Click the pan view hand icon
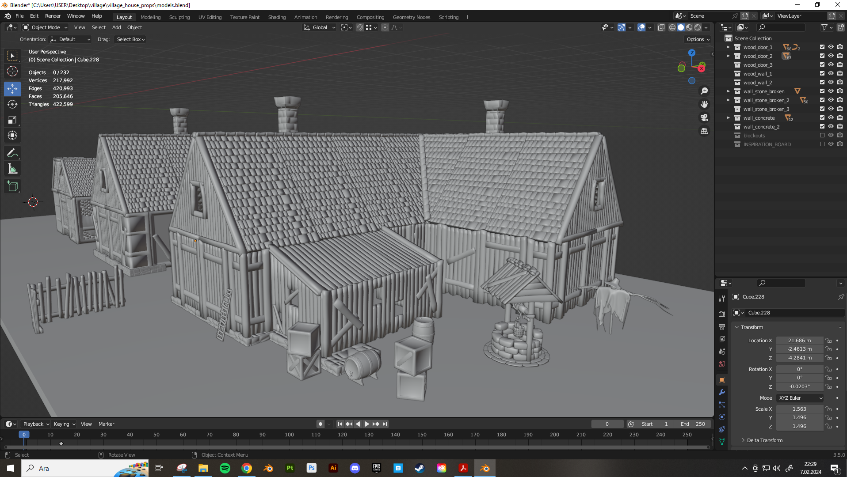Viewport: 847px width, 477px height. point(704,104)
